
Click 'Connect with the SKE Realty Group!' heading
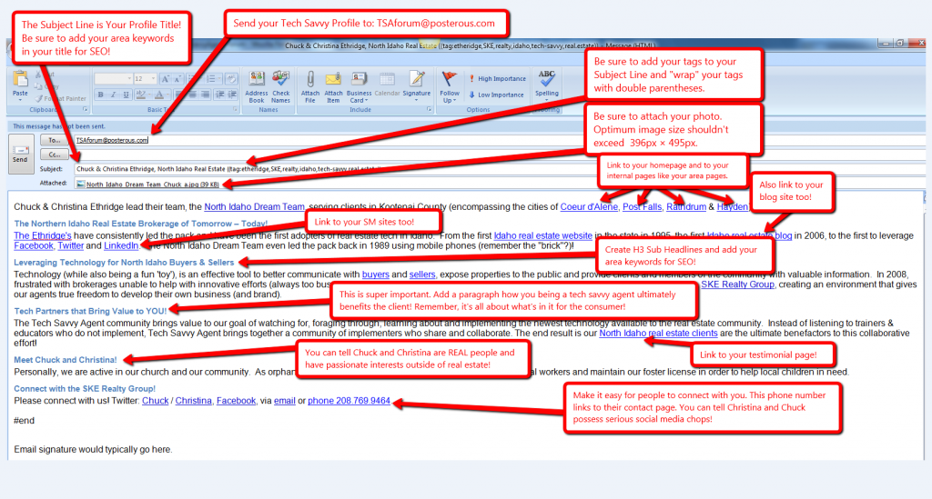pyautogui.click(x=85, y=389)
